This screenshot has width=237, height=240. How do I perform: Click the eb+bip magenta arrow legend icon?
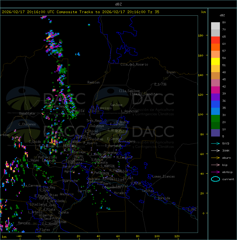215,172
